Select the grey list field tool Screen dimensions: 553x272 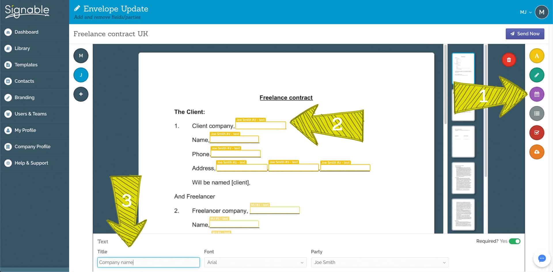point(537,113)
